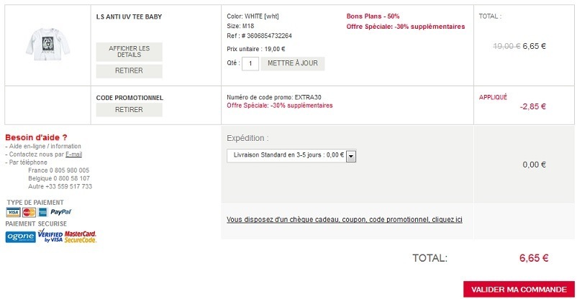Image resolution: width=577 pixels, height=299 pixels.
Task: Remove the LS Anti UV Tee item
Action: [x=130, y=71]
